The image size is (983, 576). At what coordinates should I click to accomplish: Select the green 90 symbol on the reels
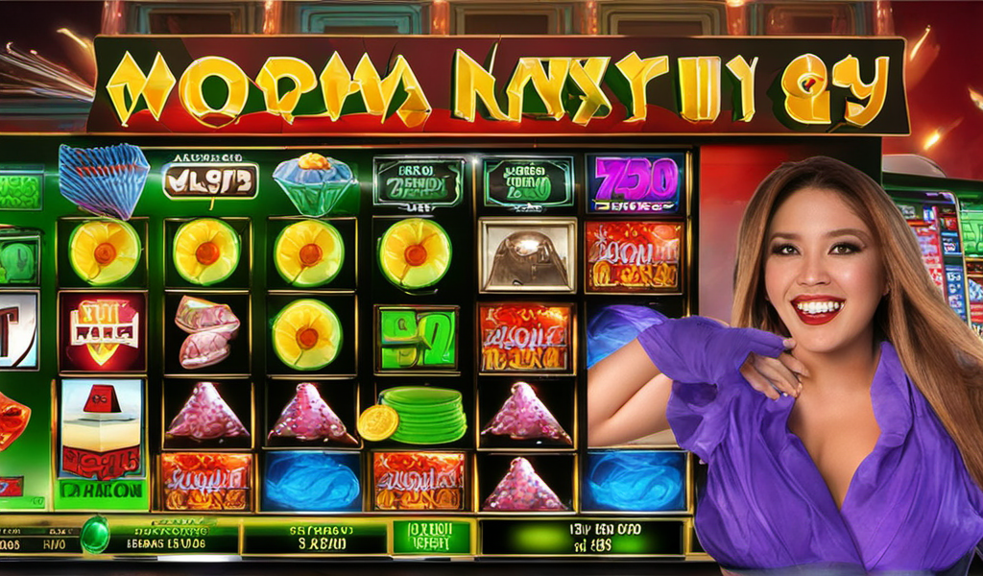click(x=417, y=339)
